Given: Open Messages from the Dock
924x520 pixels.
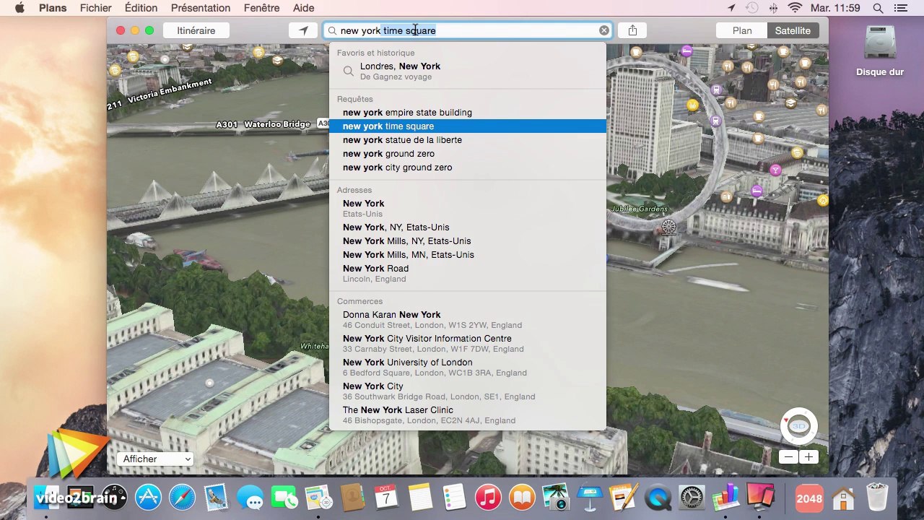Looking at the screenshot, I should 250,498.
